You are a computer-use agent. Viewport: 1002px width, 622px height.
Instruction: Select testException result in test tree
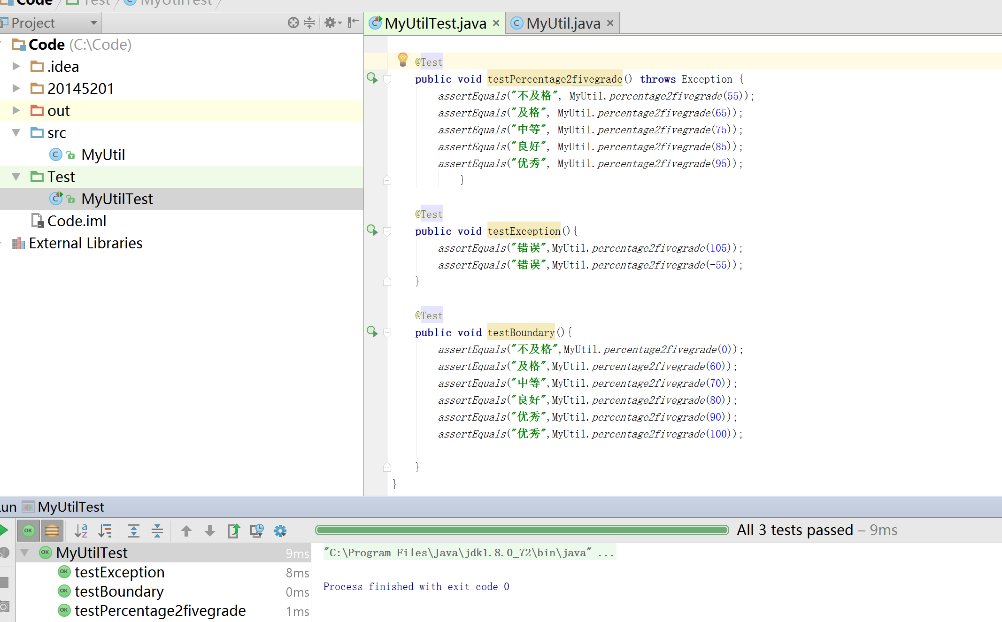(119, 572)
